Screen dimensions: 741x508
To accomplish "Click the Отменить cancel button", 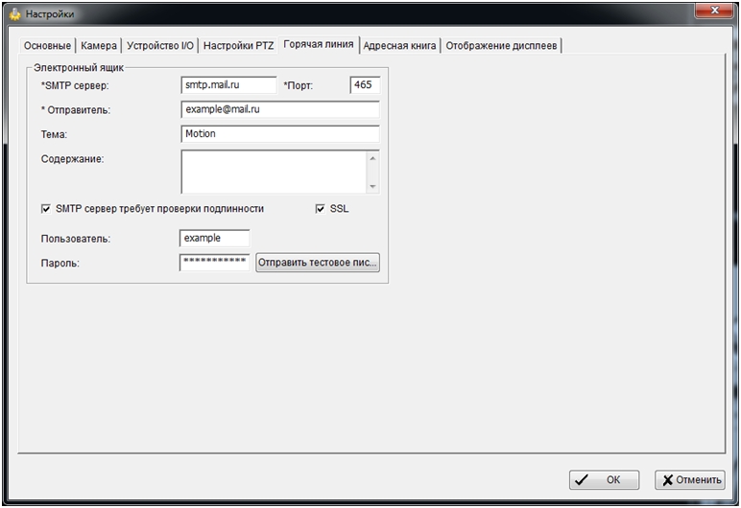I will point(689,480).
